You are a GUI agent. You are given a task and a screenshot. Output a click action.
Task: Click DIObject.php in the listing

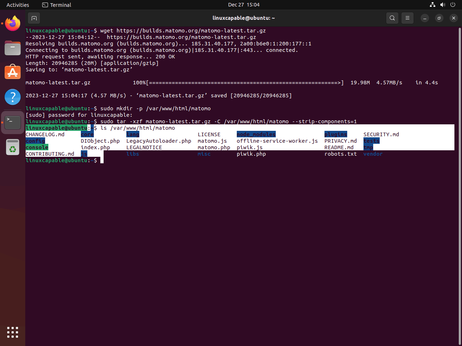click(x=100, y=141)
